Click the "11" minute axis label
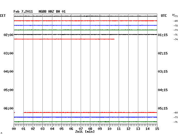This screenshot has width=179, height=136. tap(119, 129)
